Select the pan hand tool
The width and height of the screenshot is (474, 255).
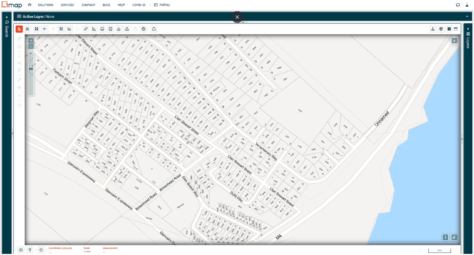click(19, 29)
